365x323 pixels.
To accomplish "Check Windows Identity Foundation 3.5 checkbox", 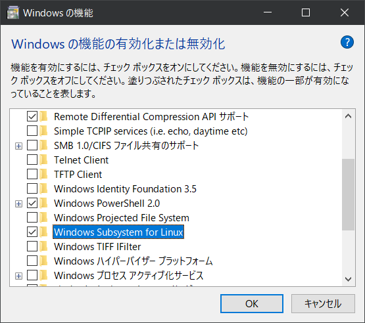I will click(x=32, y=188).
